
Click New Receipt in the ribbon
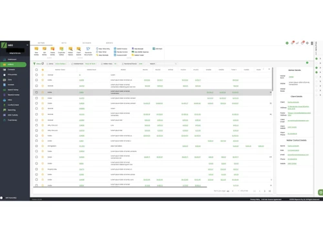coord(138,49)
